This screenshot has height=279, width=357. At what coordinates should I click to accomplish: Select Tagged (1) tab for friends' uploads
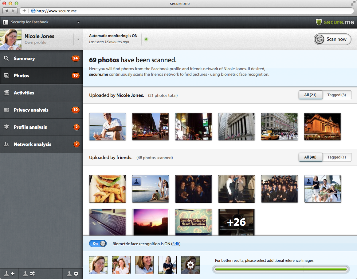coord(337,157)
